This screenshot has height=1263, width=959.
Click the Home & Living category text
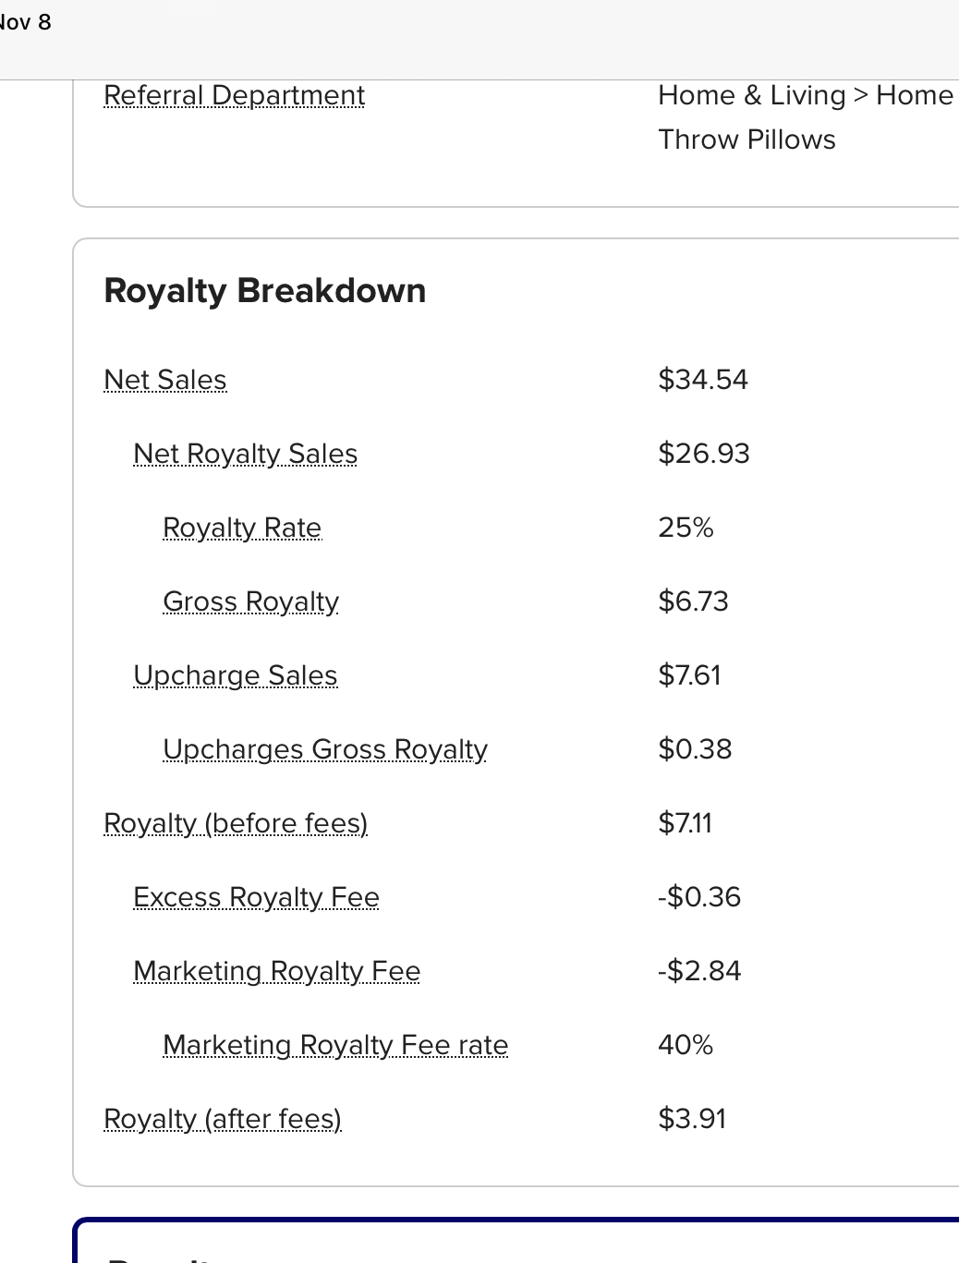(752, 95)
